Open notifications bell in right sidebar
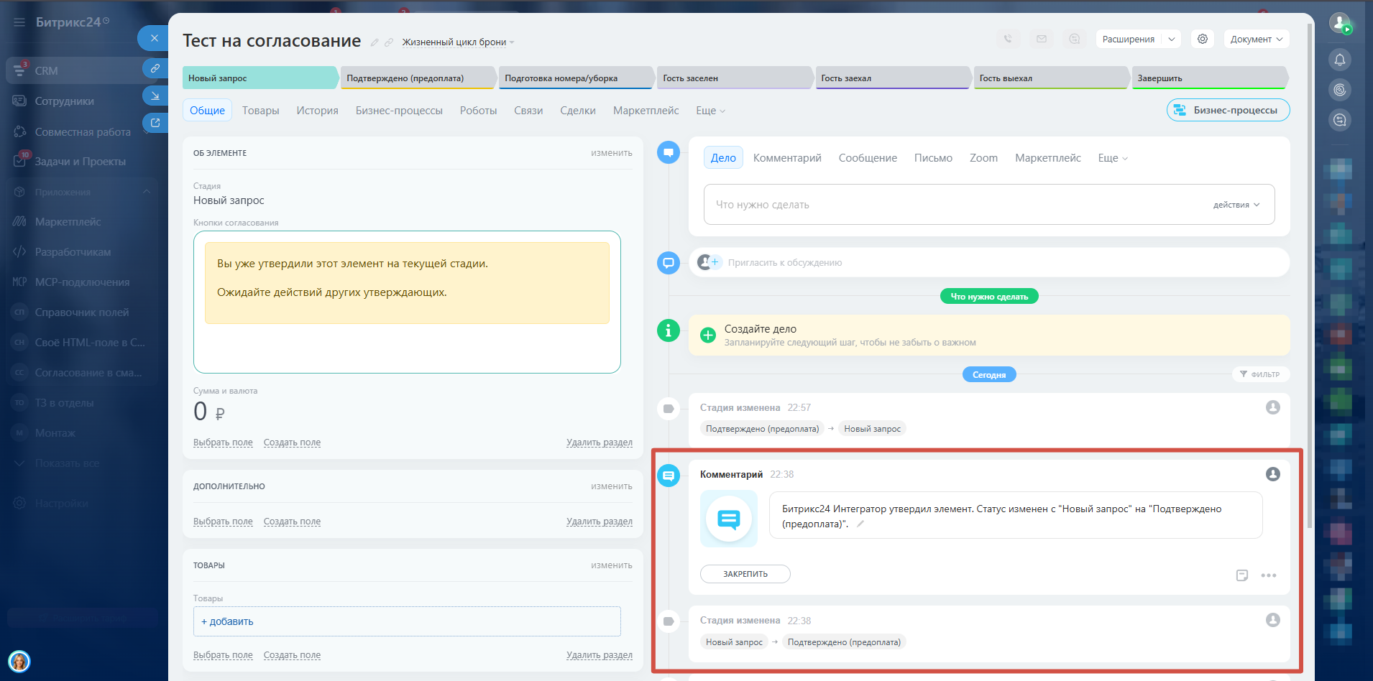This screenshot has width=1373, height=681. click(1339, 60)
